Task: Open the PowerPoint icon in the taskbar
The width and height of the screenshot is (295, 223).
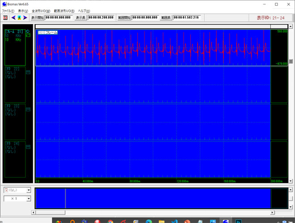Action: coord(187,222)
